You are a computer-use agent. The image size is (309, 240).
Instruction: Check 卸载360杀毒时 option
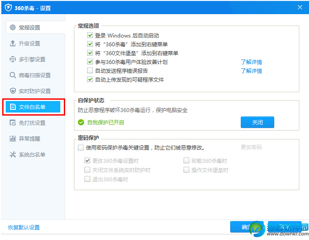186,161
